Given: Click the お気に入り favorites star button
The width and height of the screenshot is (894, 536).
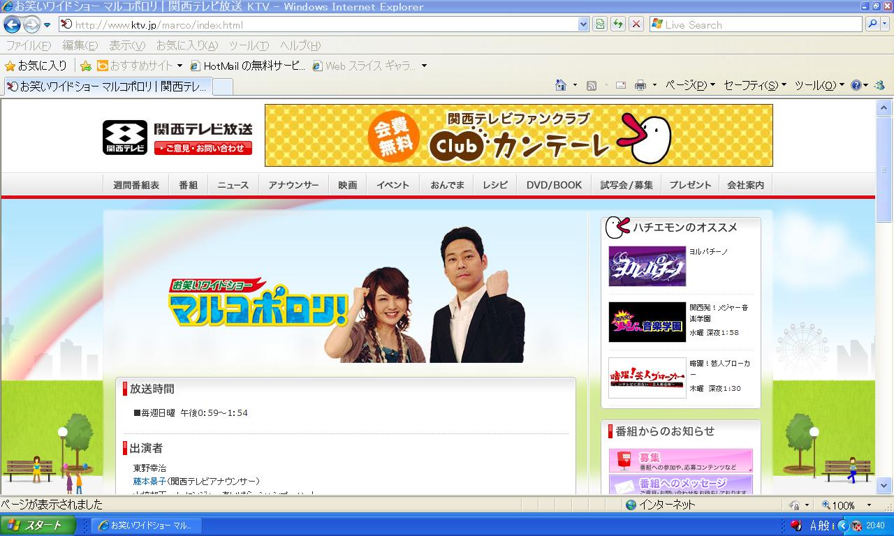Looking at the screenshot, I should pos(36,66).
